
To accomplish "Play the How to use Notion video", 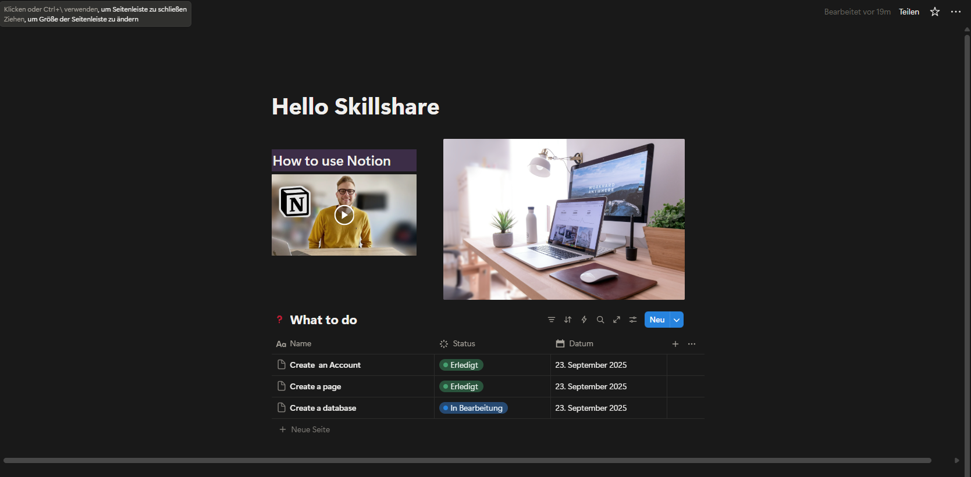I will pyautogui.click(x=344, y=215).
